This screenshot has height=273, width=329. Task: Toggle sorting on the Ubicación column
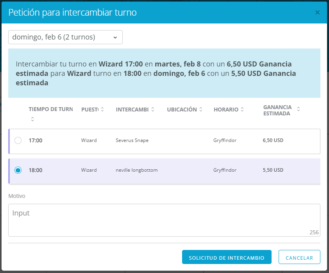pyautogui.click(x=201, y=110)
